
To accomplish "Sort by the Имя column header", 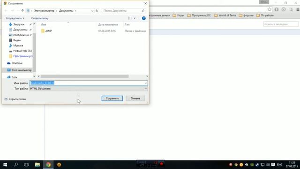I will tap(44, 24).
